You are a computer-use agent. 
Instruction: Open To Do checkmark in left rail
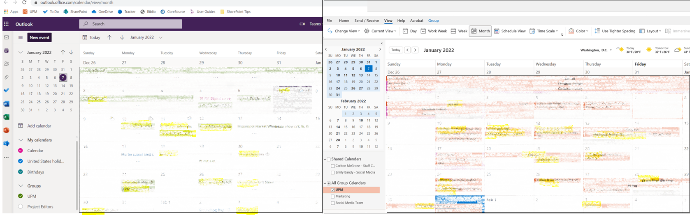(6, 90)
